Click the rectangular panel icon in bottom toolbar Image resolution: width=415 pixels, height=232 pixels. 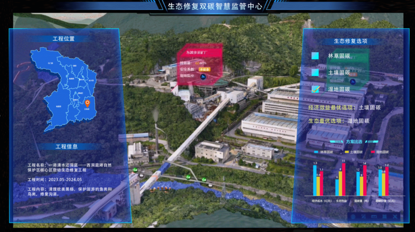coord(373,217)
